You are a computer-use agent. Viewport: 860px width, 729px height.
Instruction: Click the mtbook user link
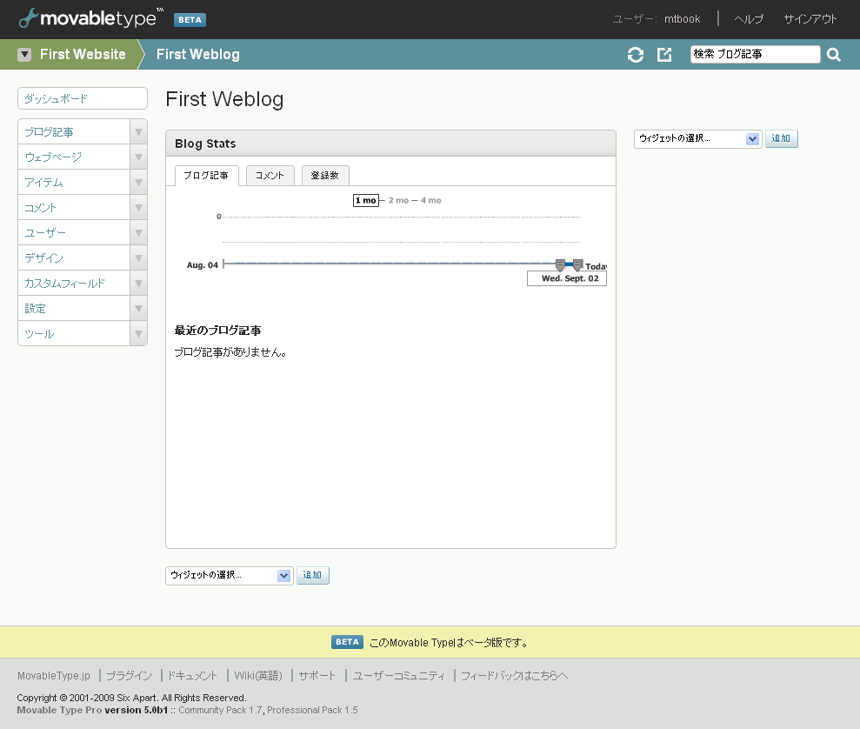682,18
